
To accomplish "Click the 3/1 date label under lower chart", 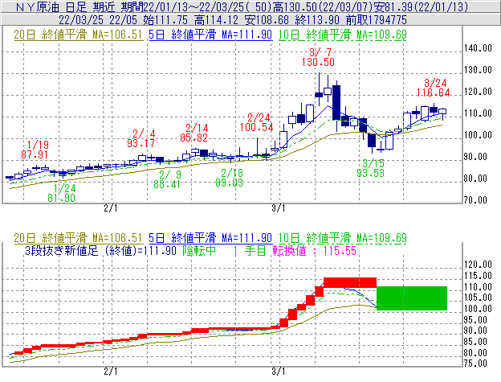I will (279, 372).
